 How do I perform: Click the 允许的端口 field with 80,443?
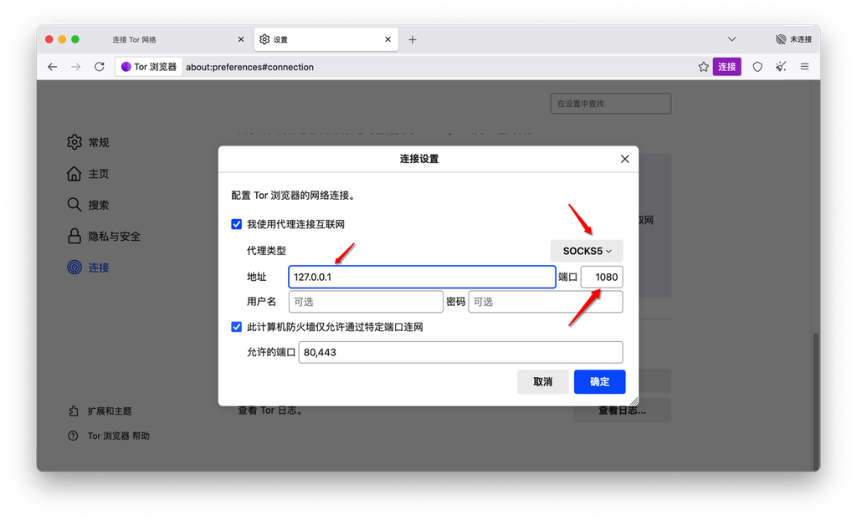[x=460, y=352]
